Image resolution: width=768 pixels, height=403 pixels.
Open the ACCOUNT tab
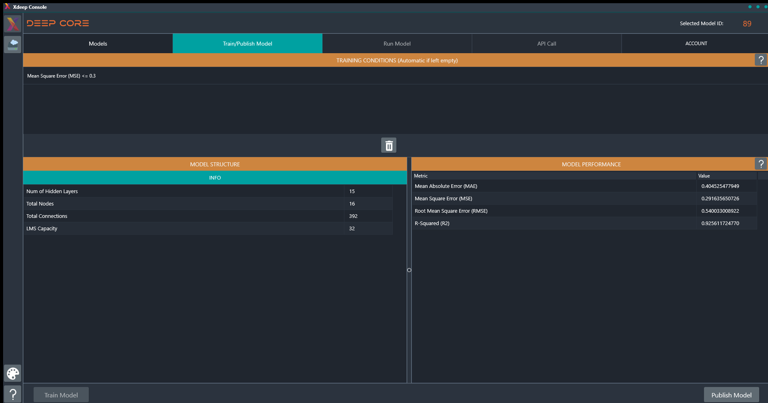[x=696, y=44]
